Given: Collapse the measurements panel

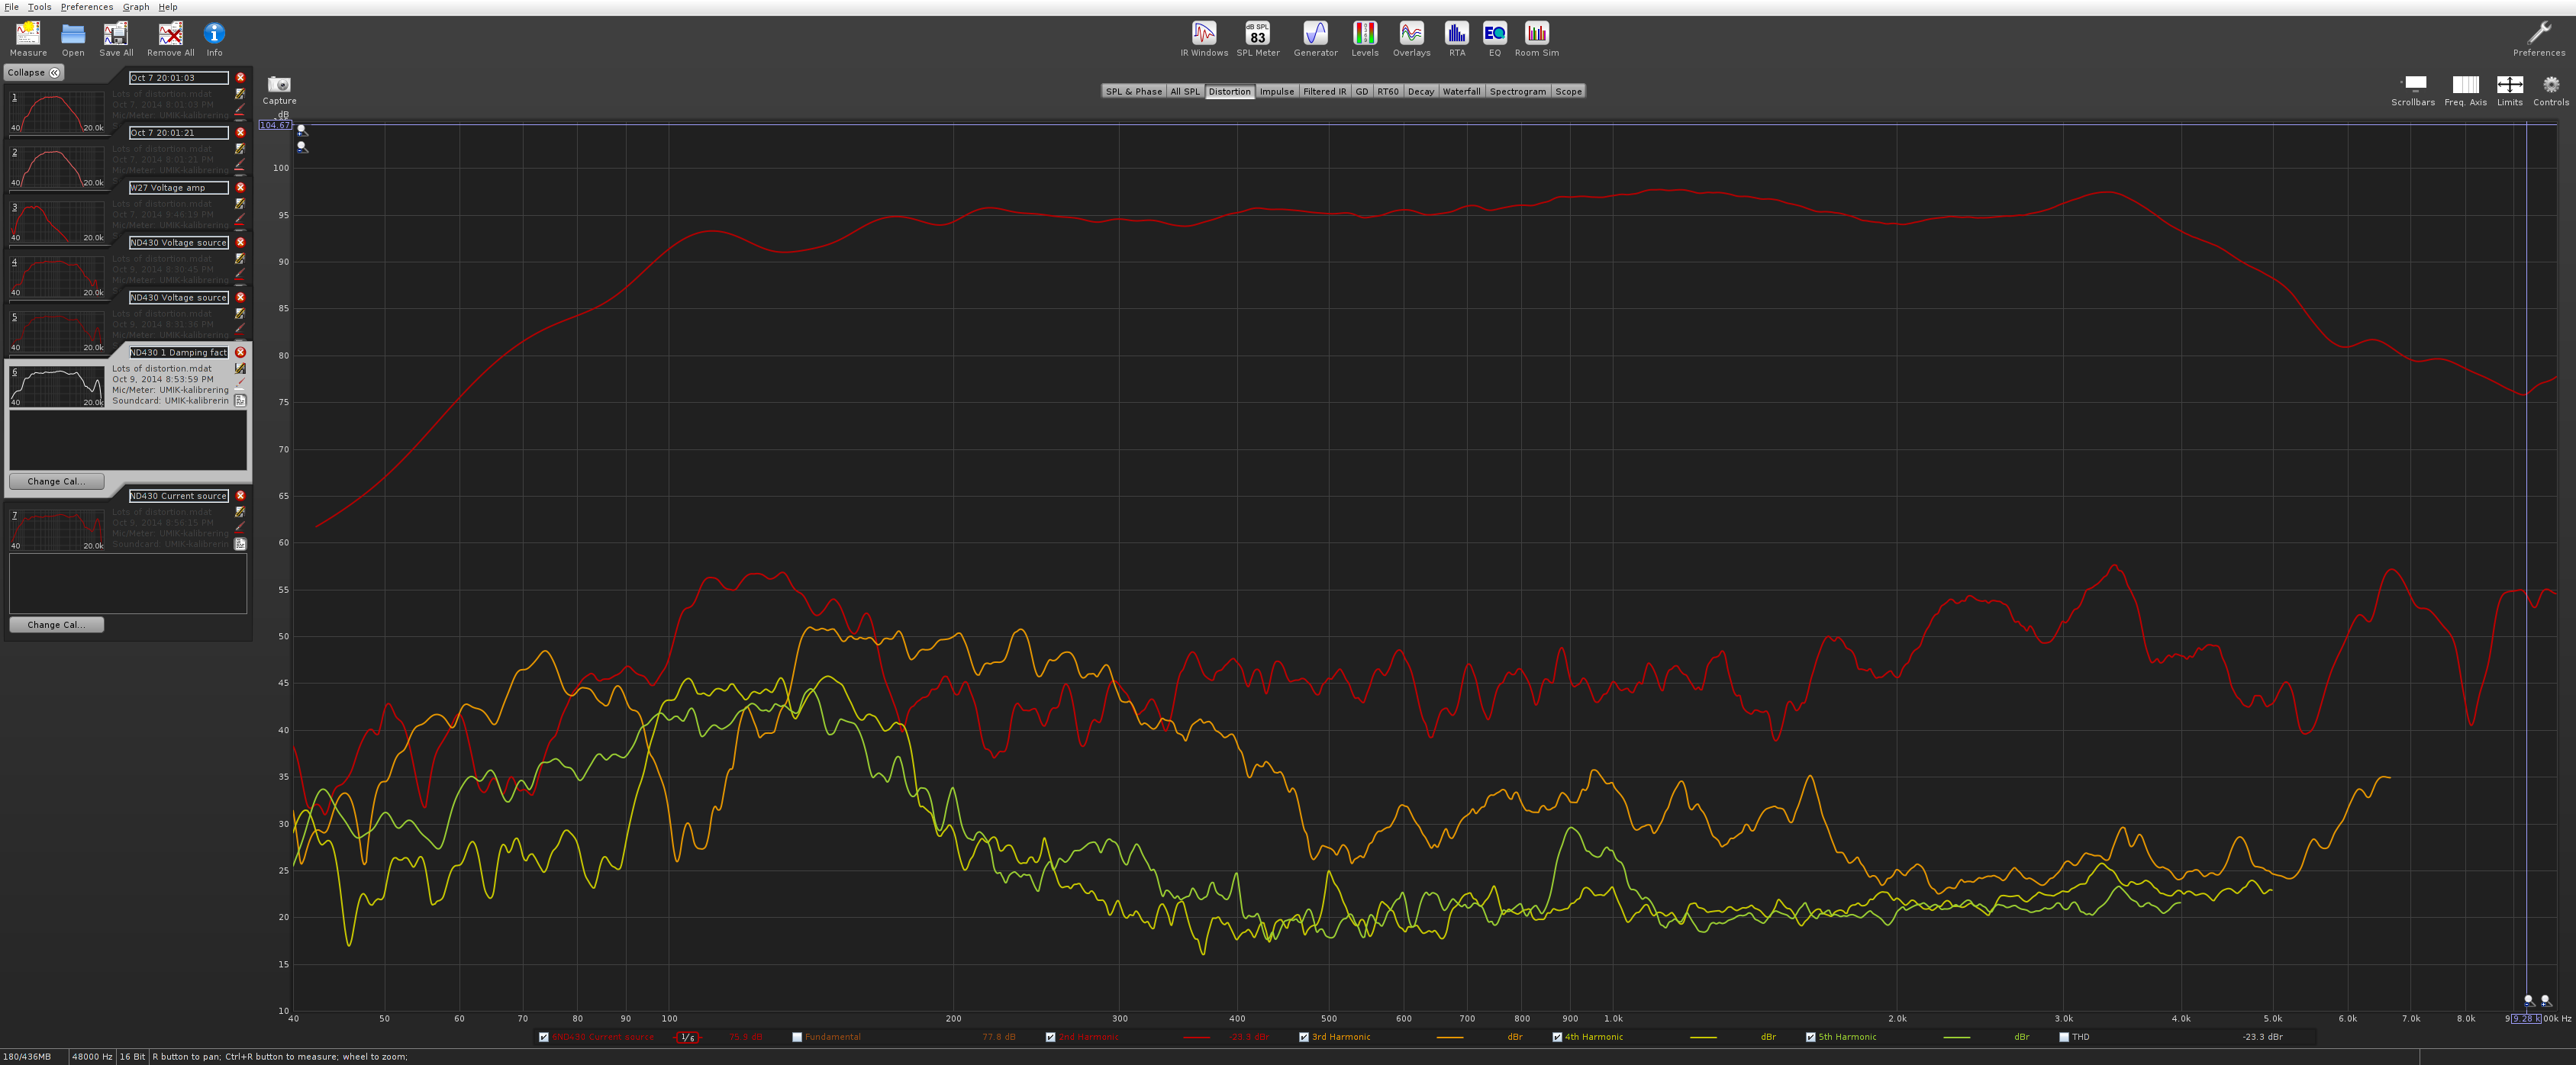Looking at the screenshot, I should tap(34, 72).
